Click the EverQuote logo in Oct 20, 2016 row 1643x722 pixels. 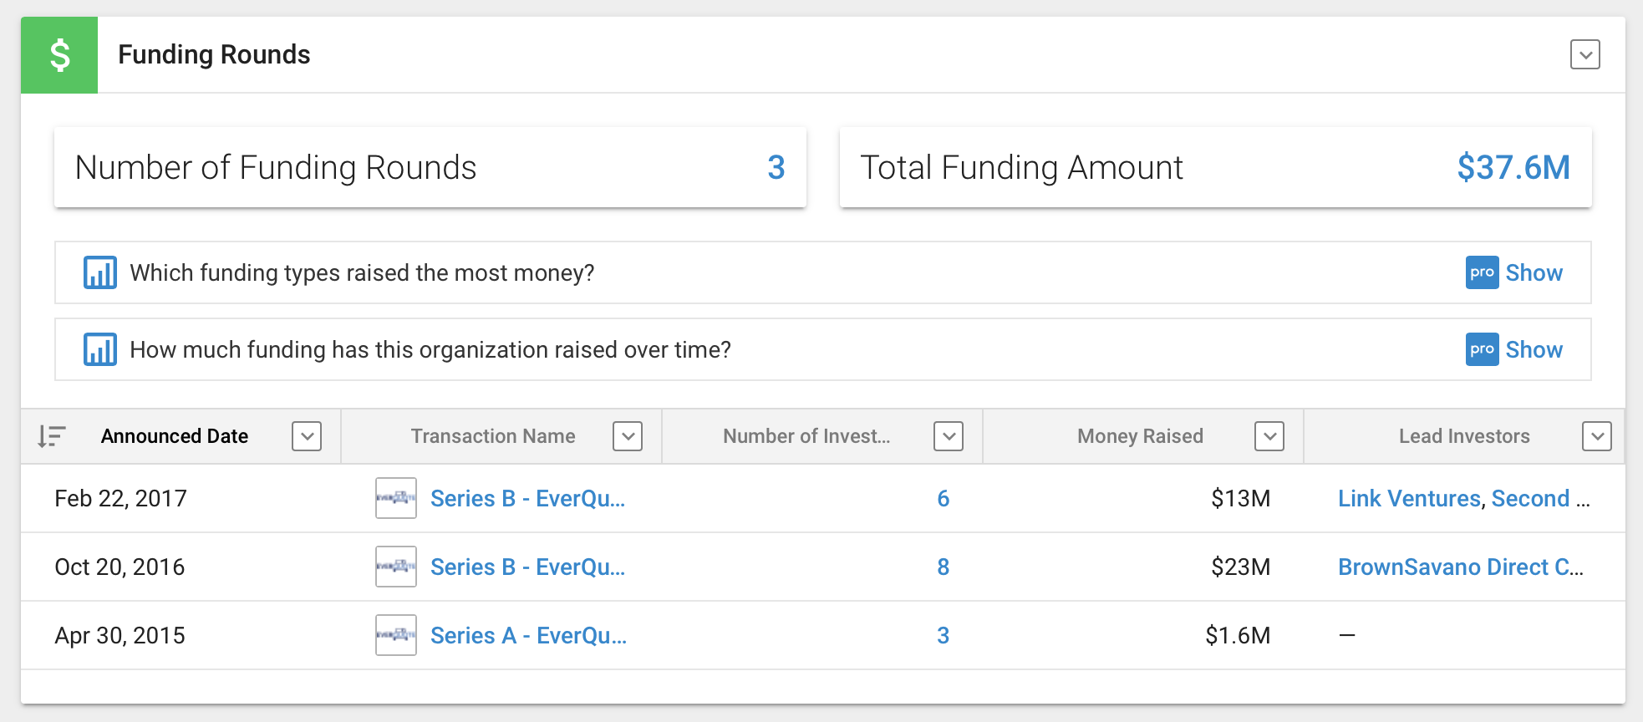coord(396,567)
